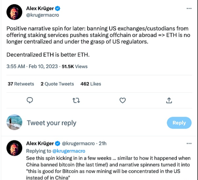Retweet this tweet via the arrows icon
198x180 pixels.
(x=76, y=100)
